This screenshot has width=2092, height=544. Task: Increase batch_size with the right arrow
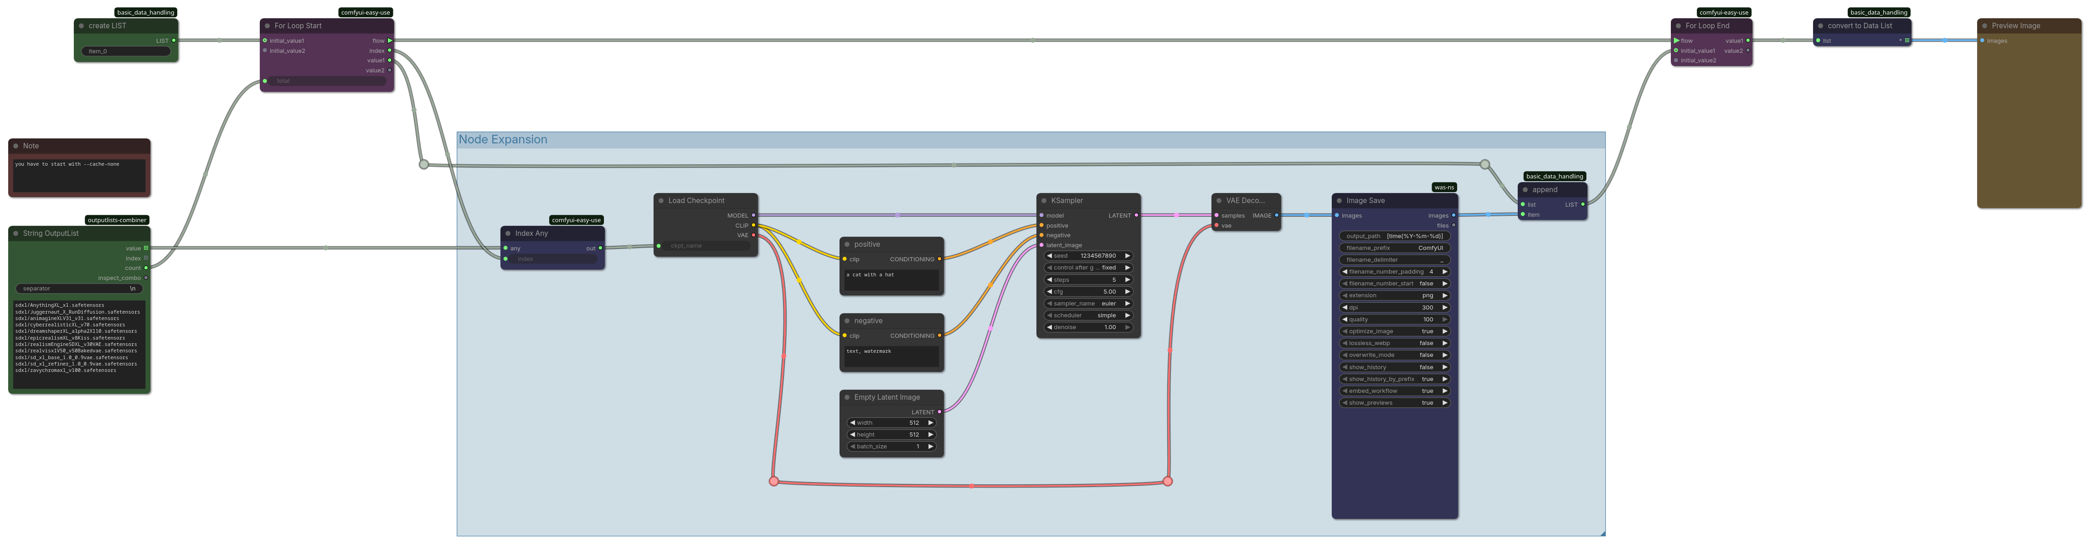931,447
